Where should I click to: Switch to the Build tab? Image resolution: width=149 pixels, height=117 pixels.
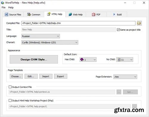117,15
